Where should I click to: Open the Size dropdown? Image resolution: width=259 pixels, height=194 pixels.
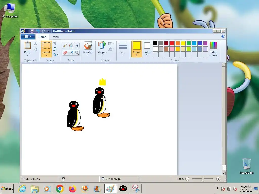123,49
